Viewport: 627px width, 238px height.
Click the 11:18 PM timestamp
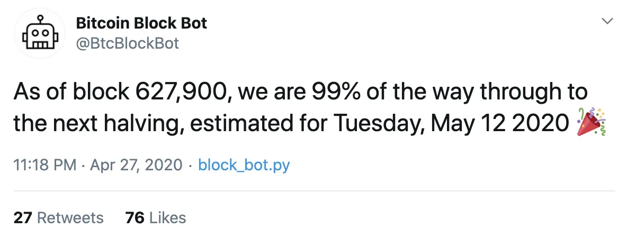pyautogui.click(x=45, y=166)
